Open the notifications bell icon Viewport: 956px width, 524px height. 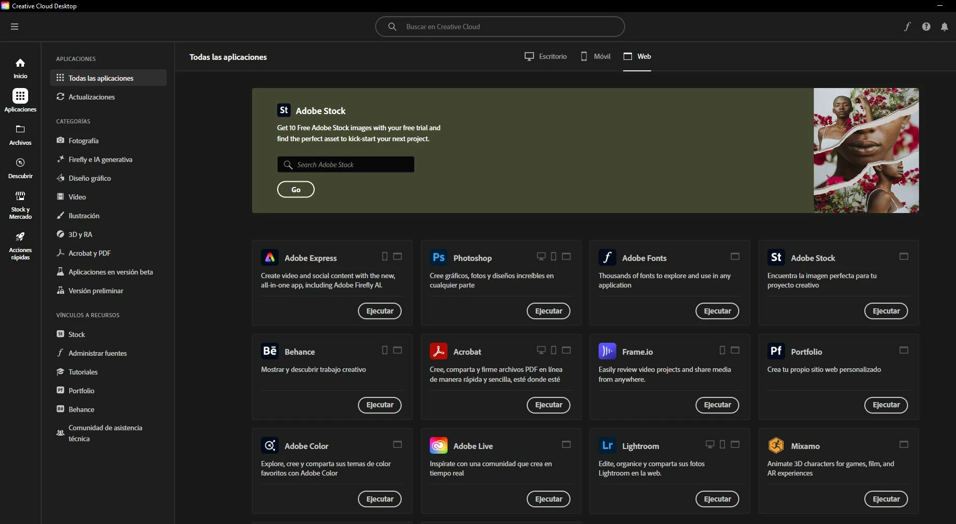(945, 27)
